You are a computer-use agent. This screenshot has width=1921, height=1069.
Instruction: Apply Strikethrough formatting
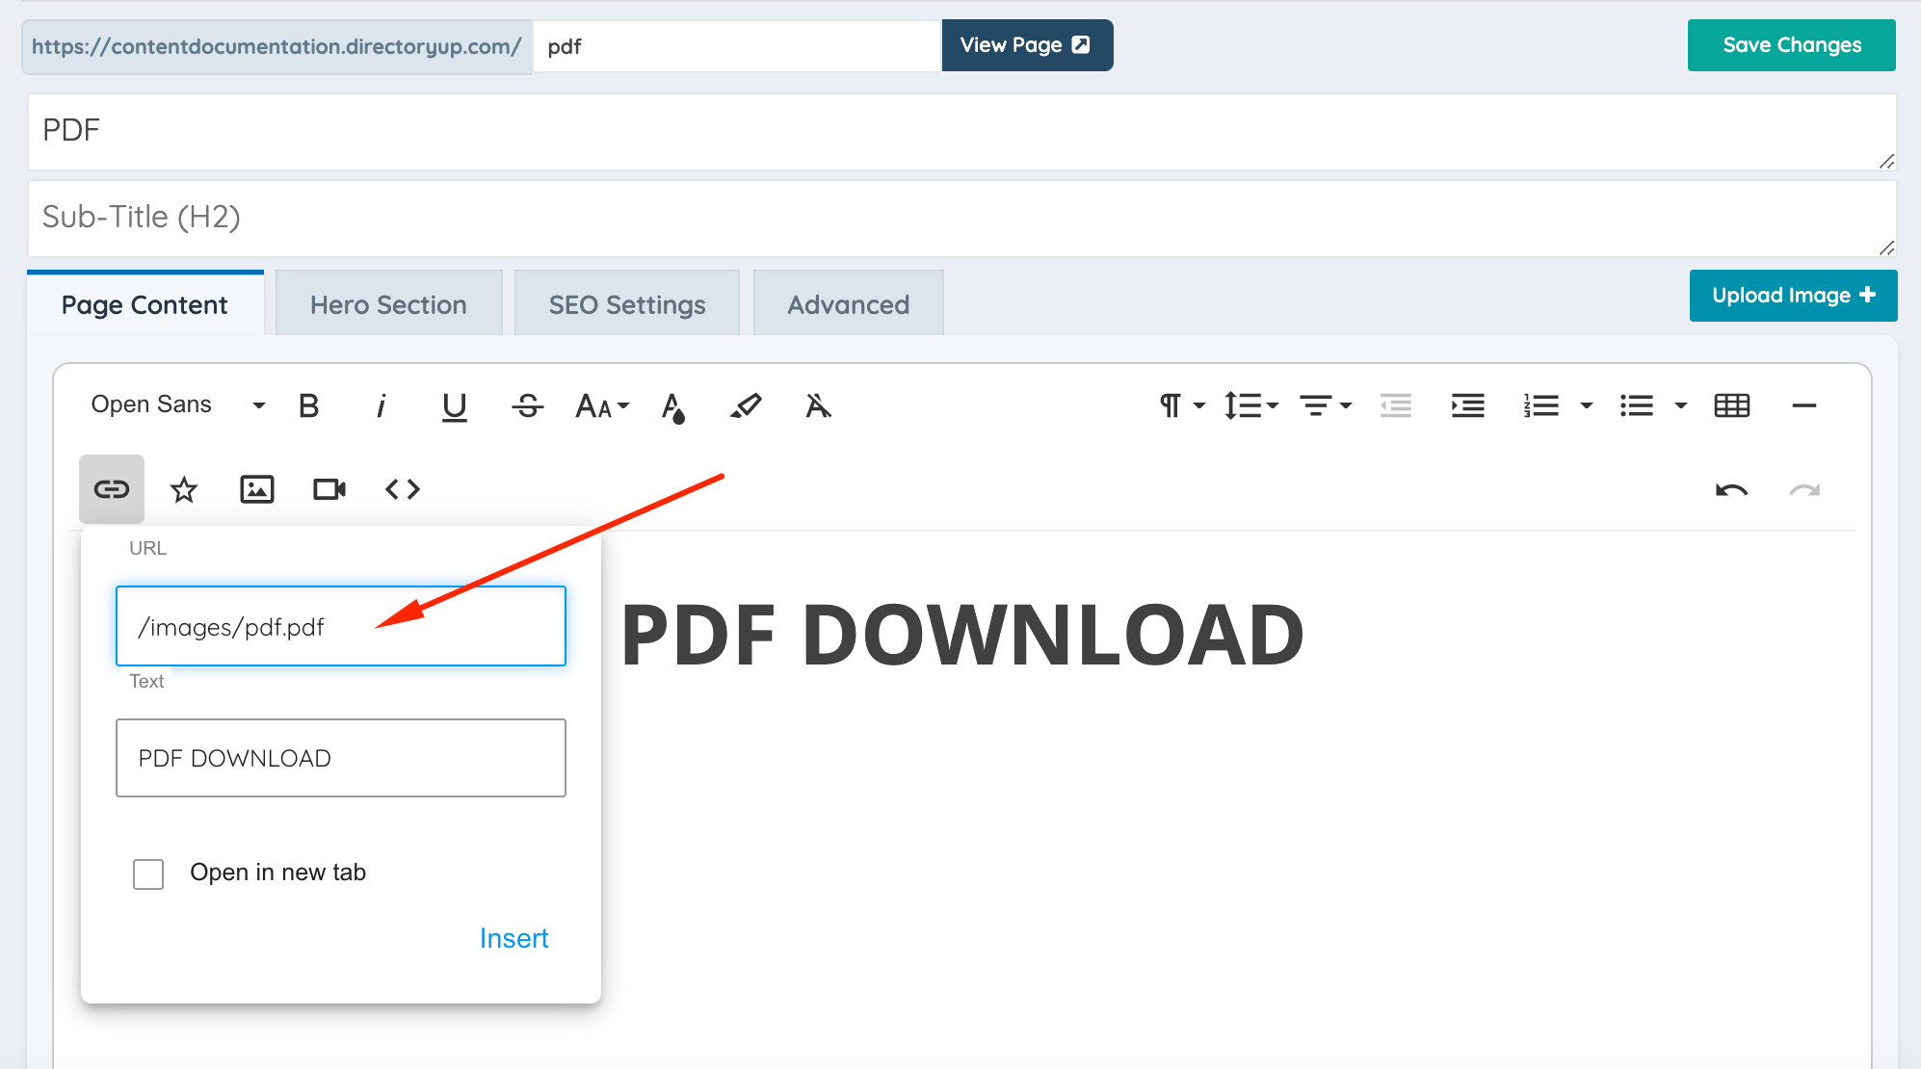[x=527, y=406]
